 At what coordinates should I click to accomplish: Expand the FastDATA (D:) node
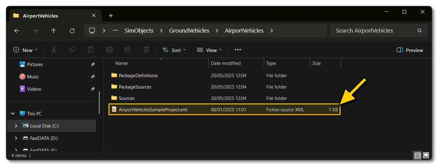tap(16, 138)
